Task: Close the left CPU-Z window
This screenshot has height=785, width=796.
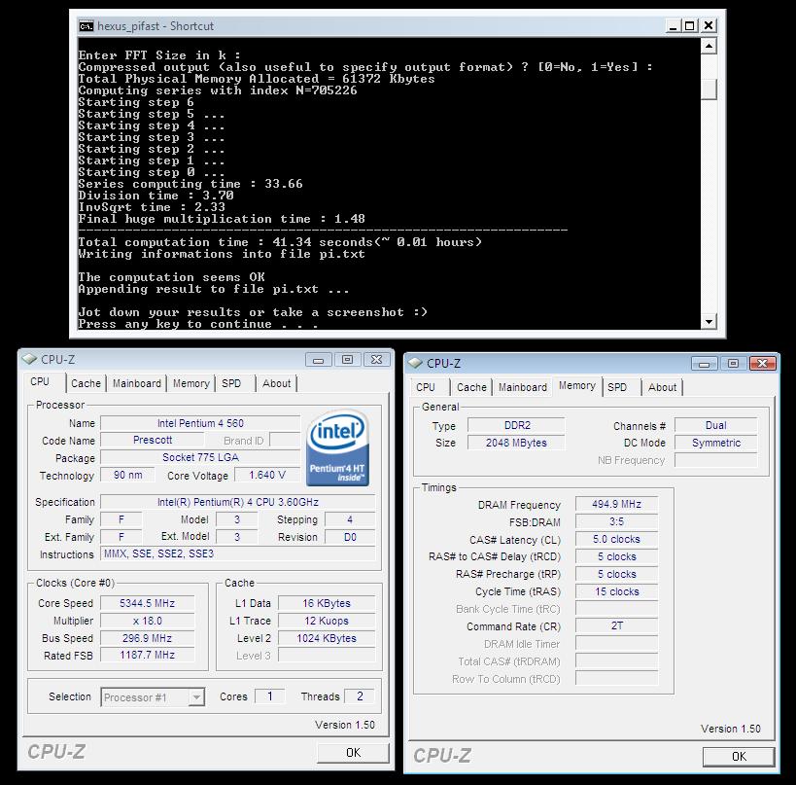Action: pyautogui.click(x=377, y=360)
